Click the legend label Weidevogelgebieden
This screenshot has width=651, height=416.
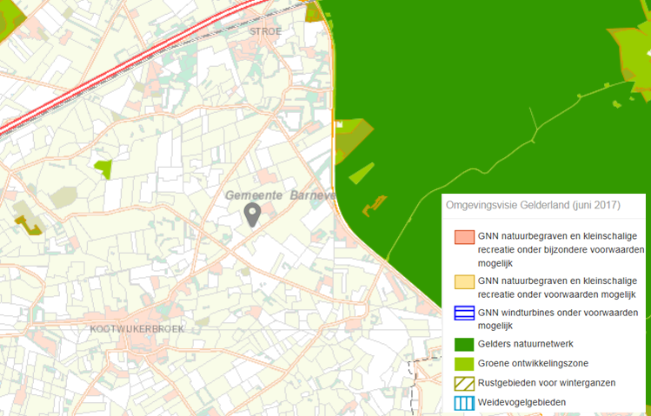(521, 402)
